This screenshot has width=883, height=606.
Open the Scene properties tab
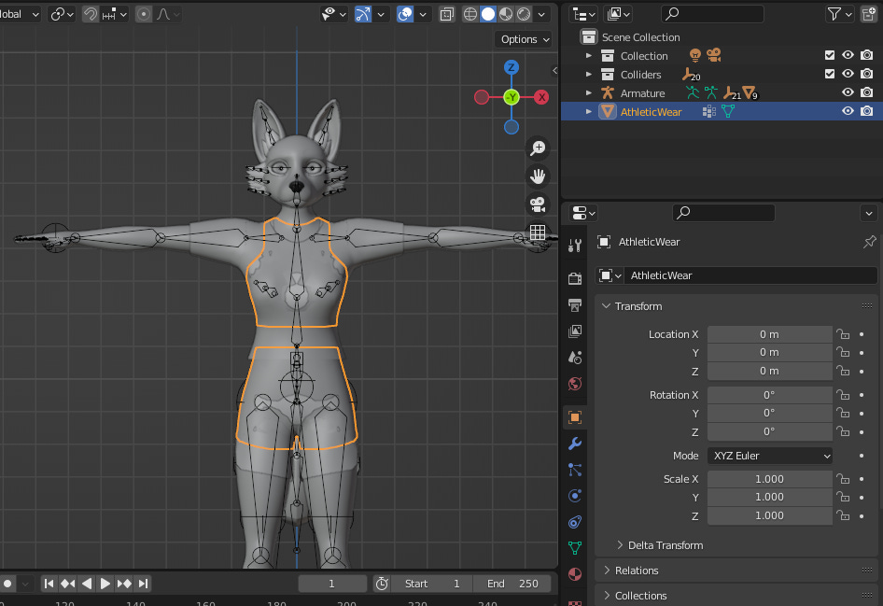point(575,357)
